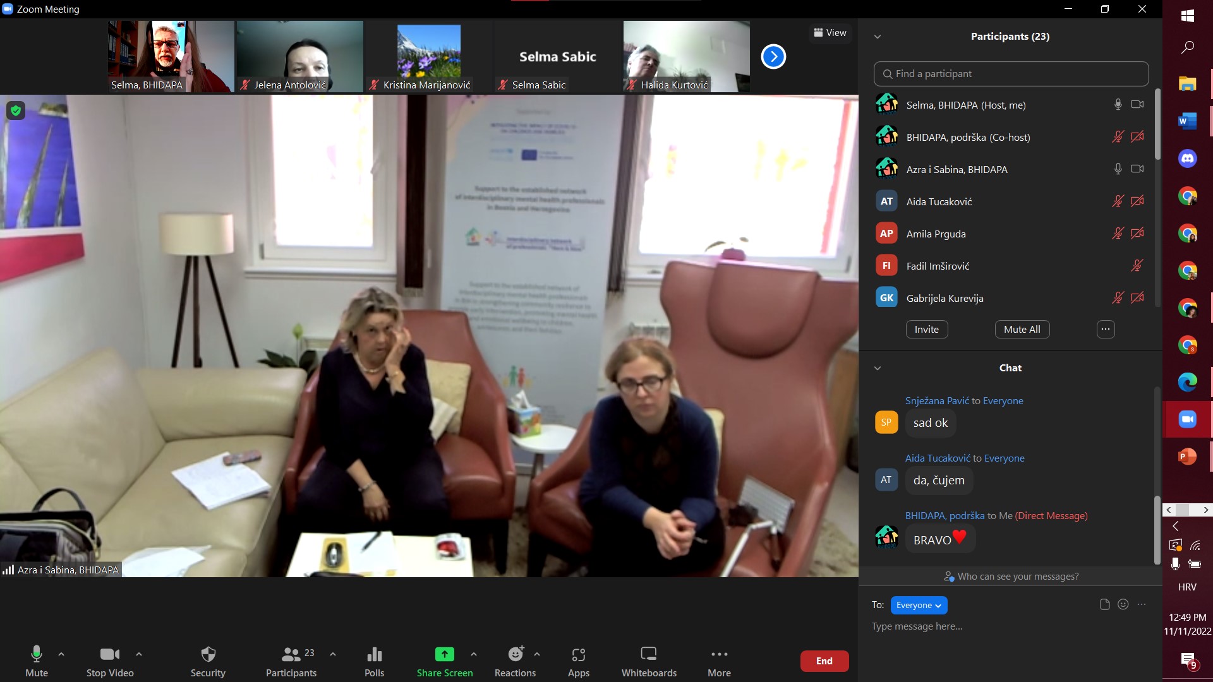Click the emoji icon in chat
Viewport: 1213px width, 682px height.
[x=1123, y=604]
